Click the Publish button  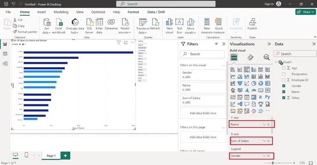252,24
